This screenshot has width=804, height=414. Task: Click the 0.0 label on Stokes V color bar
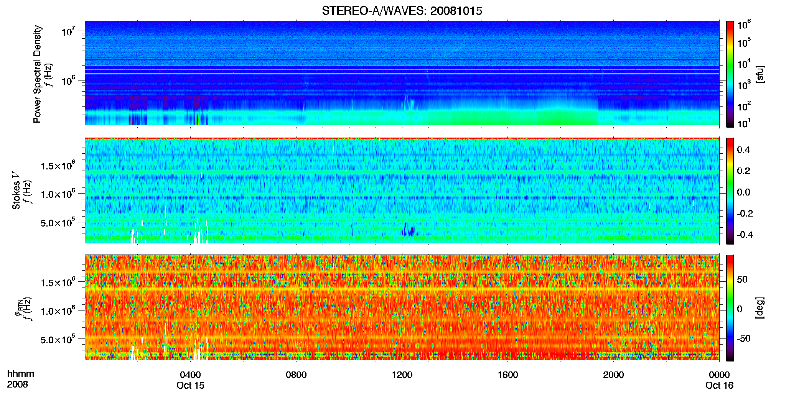743,192
